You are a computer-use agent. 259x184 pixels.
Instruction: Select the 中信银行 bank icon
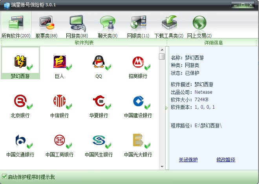point(60,101)
